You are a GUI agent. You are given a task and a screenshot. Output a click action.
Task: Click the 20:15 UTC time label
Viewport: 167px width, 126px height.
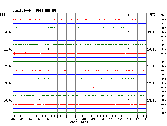pyautogui.click(x=152, y=49)
